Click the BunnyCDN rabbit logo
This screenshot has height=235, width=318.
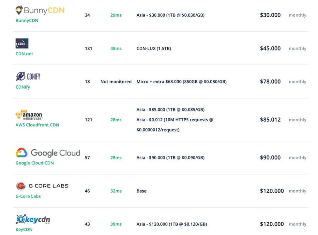tap(20, 10)
